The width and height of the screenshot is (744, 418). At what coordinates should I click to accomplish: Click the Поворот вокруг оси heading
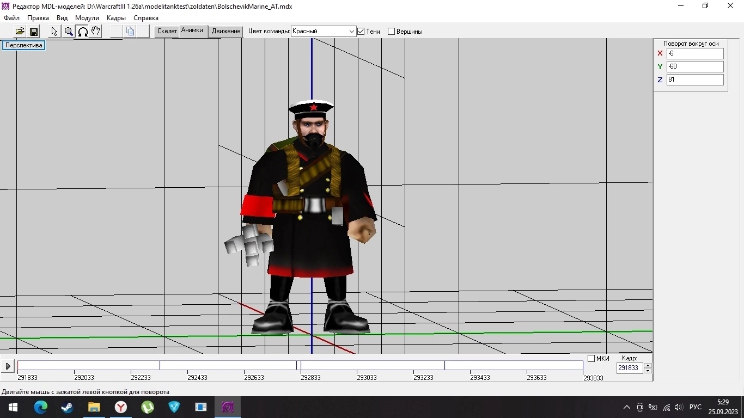[x=691, y=44]
